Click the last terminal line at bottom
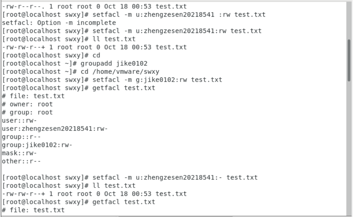 coord(33,210)
